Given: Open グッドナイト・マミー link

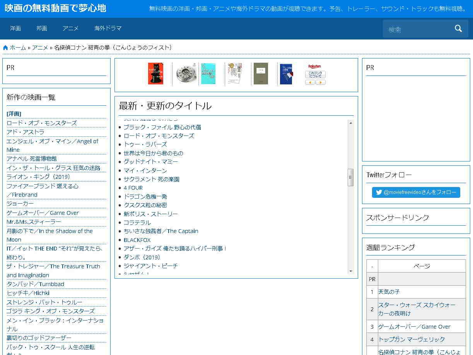Looking at the screenshot, I should (x=150, y=161).
